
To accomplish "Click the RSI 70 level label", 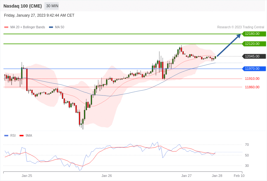I will click(x=247, y=145).
